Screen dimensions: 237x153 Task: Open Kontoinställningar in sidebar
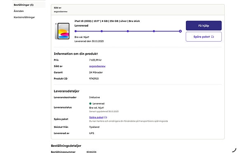point(24,17)
